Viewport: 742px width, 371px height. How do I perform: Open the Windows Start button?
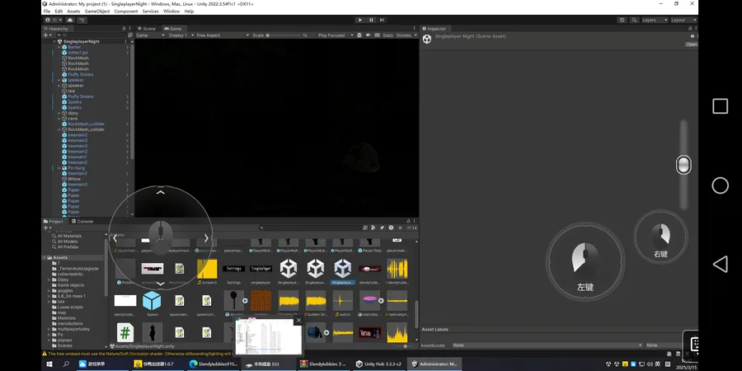click(49, 364)
